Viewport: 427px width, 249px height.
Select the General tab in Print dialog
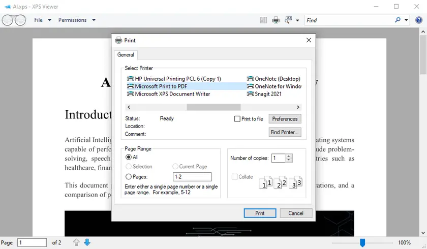(x=126, y=55)
